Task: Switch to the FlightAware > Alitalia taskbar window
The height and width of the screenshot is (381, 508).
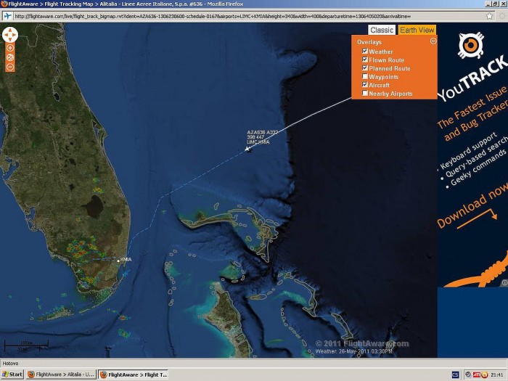Action: coord(61,374)
